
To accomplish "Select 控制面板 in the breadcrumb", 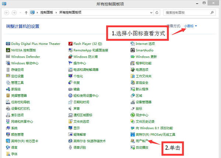I will click(x=47, y=13).
